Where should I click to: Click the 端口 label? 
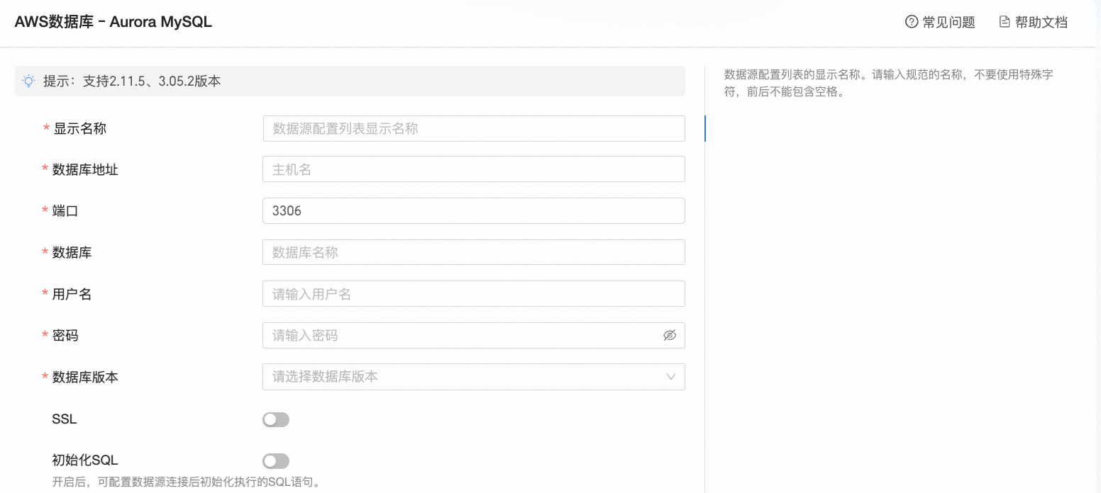pyautogui.click(x=65, y=210)
